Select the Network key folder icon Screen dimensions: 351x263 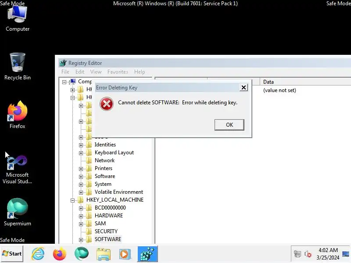click(89, 160)
